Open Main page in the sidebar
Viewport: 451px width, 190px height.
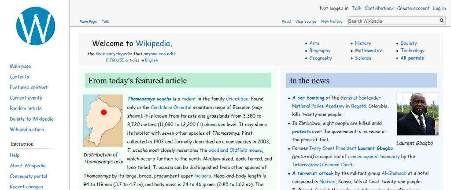pos(20,67)
